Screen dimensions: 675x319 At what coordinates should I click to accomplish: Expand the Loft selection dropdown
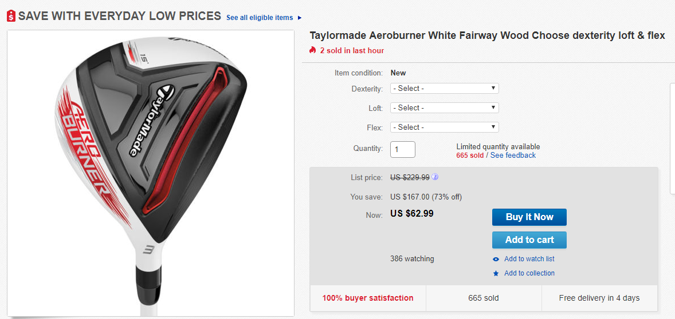(444, 107)
